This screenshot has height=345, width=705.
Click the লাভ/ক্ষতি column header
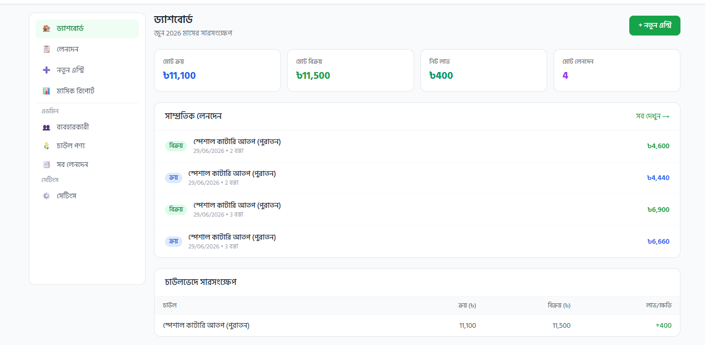coord(659,305)
